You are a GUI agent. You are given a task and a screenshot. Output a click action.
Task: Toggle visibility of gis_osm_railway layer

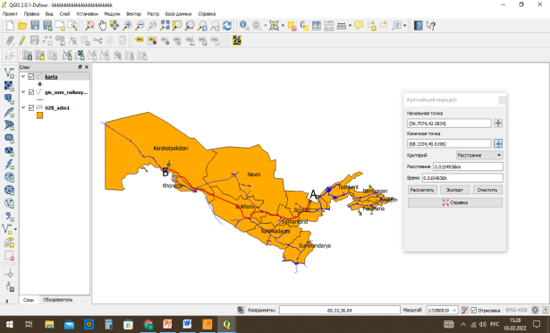(31, 92)
